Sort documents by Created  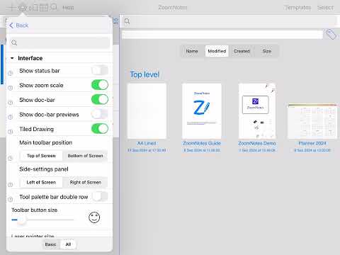(x=242, y=51)
